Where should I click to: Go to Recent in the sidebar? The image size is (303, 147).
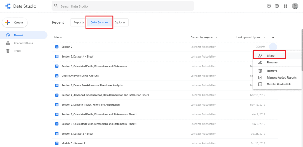24,35
